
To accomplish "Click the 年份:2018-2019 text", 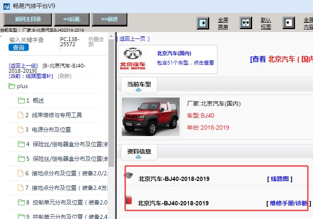I will click(208, 127).
